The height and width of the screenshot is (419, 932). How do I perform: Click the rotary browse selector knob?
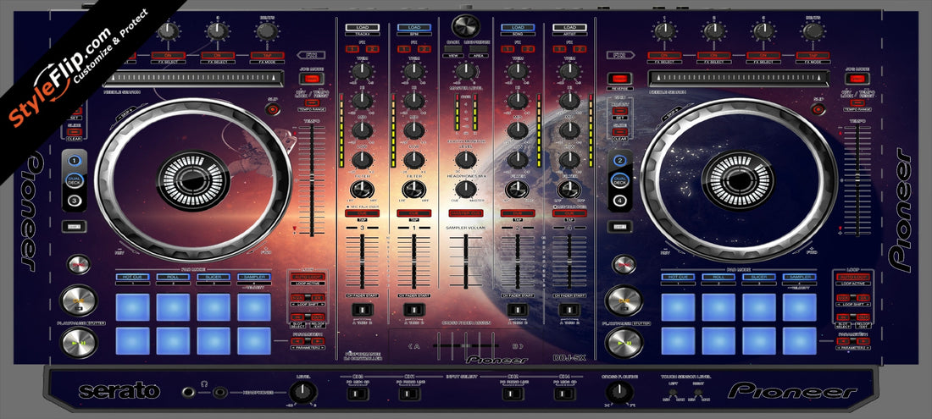pos(465,25)
